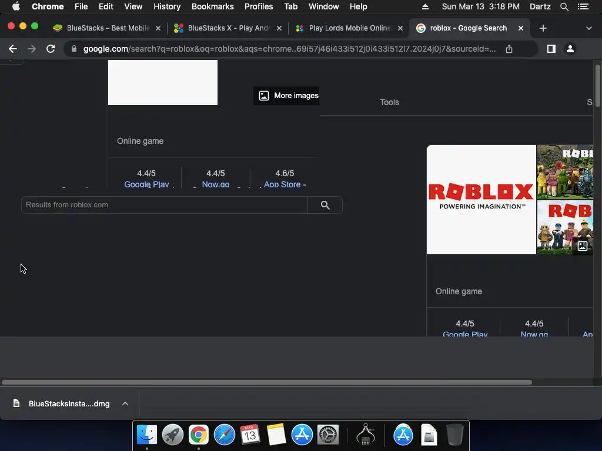Close the Play Lords Mobile Online tab

tap(400, 28)
